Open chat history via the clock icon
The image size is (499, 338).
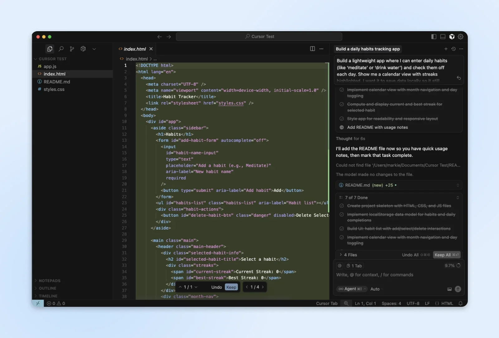point(453,49)
